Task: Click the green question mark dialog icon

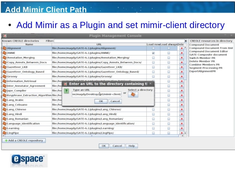Action: click(66, 91)
